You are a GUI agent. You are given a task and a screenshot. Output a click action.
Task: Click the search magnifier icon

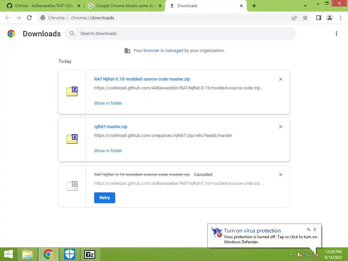click(x=72, y=34)
